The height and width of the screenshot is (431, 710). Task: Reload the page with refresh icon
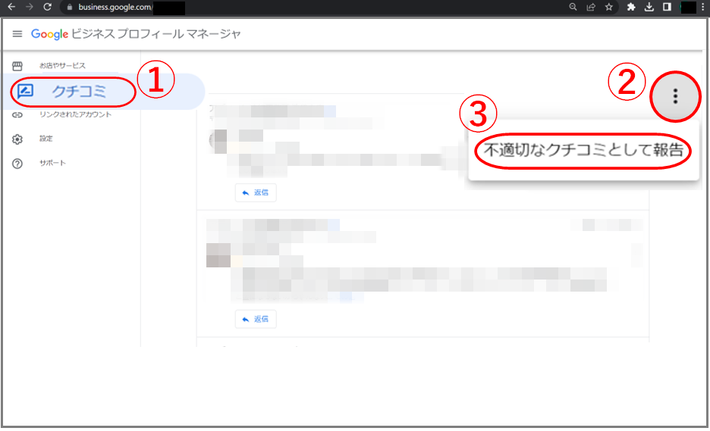click(x=47, y=7)
